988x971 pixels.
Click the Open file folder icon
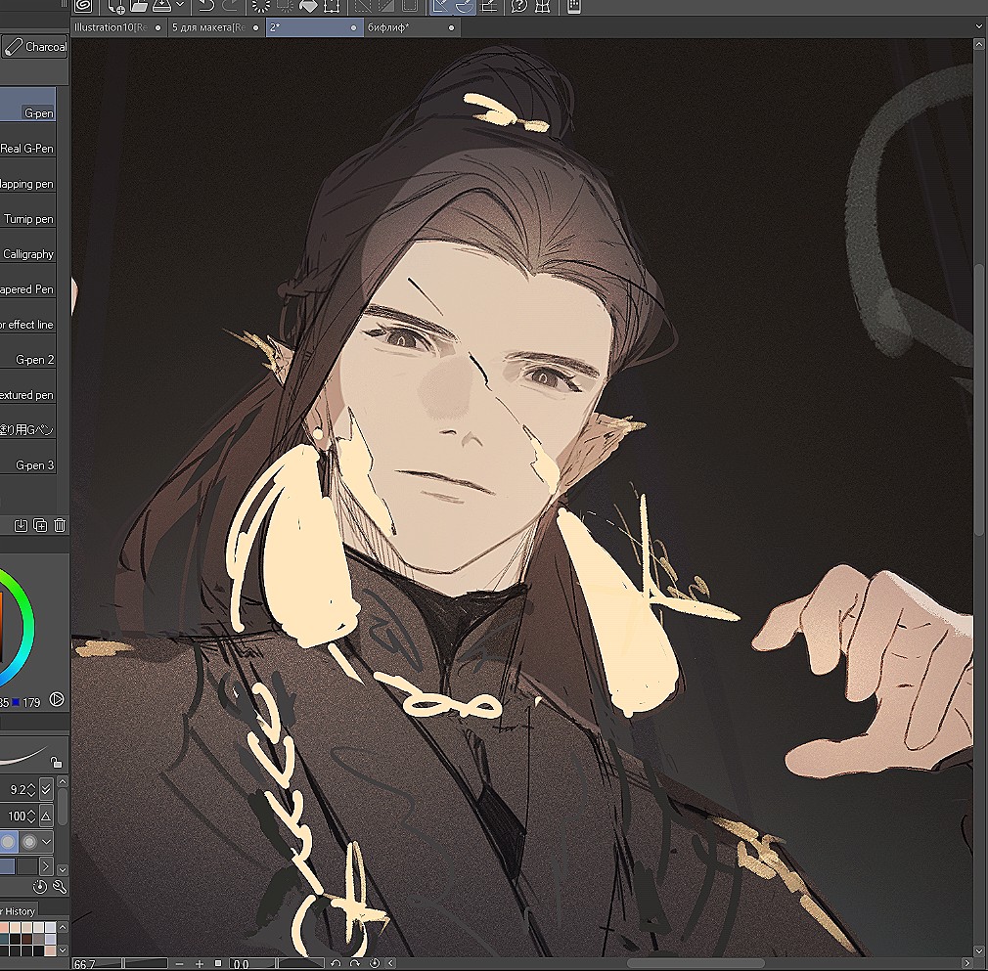click(x=139, y=6)
